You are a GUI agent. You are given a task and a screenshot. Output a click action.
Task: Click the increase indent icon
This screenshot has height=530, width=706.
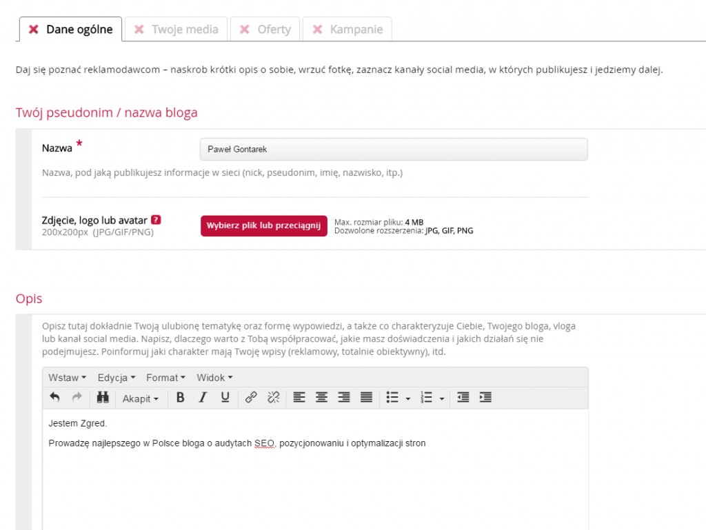(485, 398)
